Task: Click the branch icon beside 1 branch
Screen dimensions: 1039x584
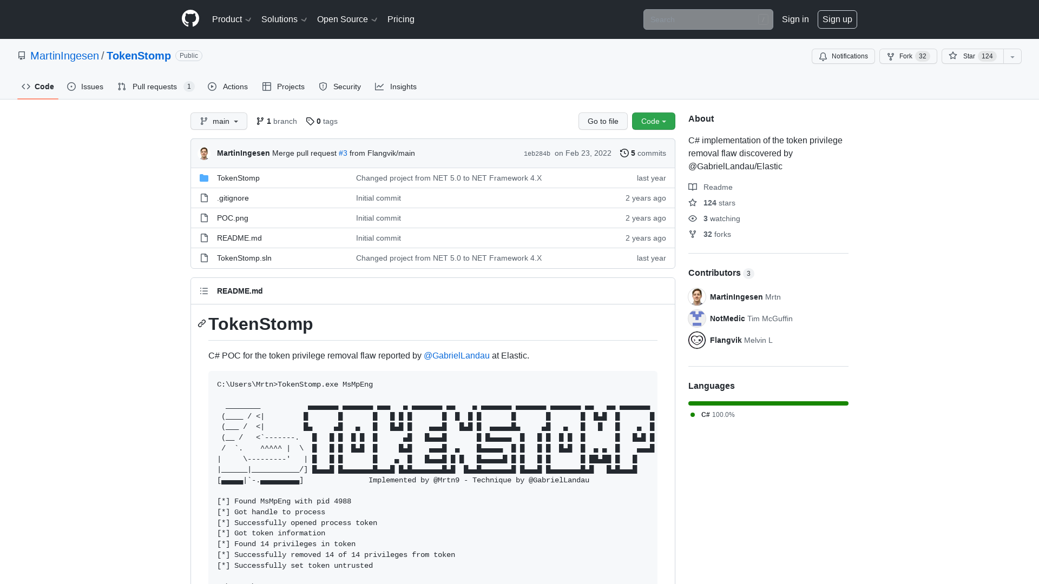Action: pos(260,121)
